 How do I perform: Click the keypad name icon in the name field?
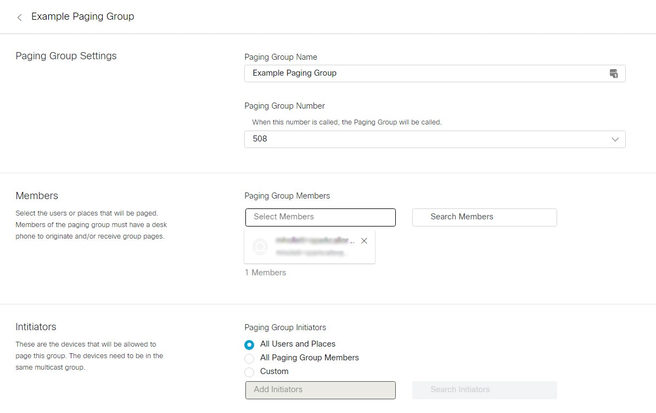point(614,73)
